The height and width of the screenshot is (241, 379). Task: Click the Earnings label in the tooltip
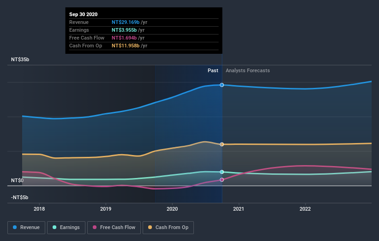click(79, 30)
